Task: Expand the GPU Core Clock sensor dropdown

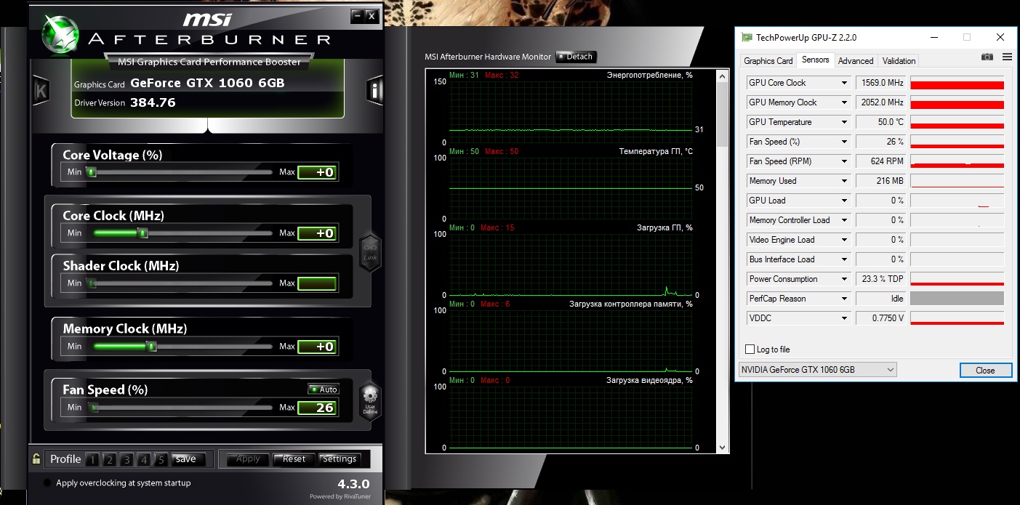Action: point(844,83)
